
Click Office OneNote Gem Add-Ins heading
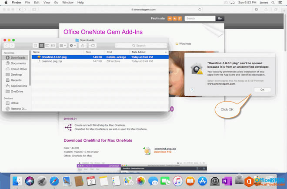point(103,32)
